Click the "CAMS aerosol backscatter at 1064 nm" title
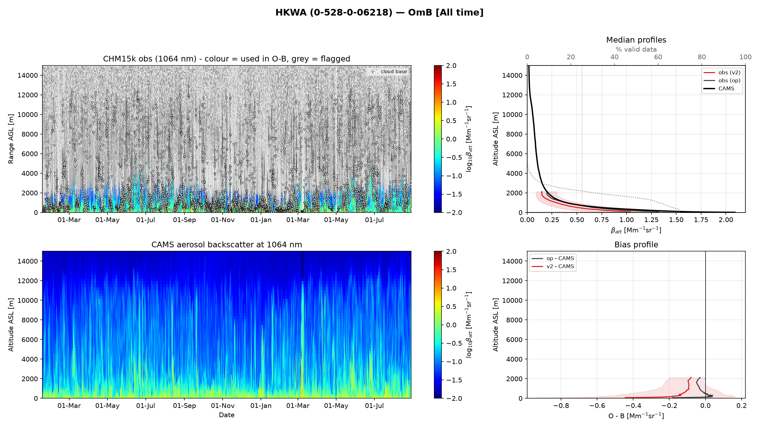Image resolution: width=759 pixels, height=427 pixels. (226, 244)
